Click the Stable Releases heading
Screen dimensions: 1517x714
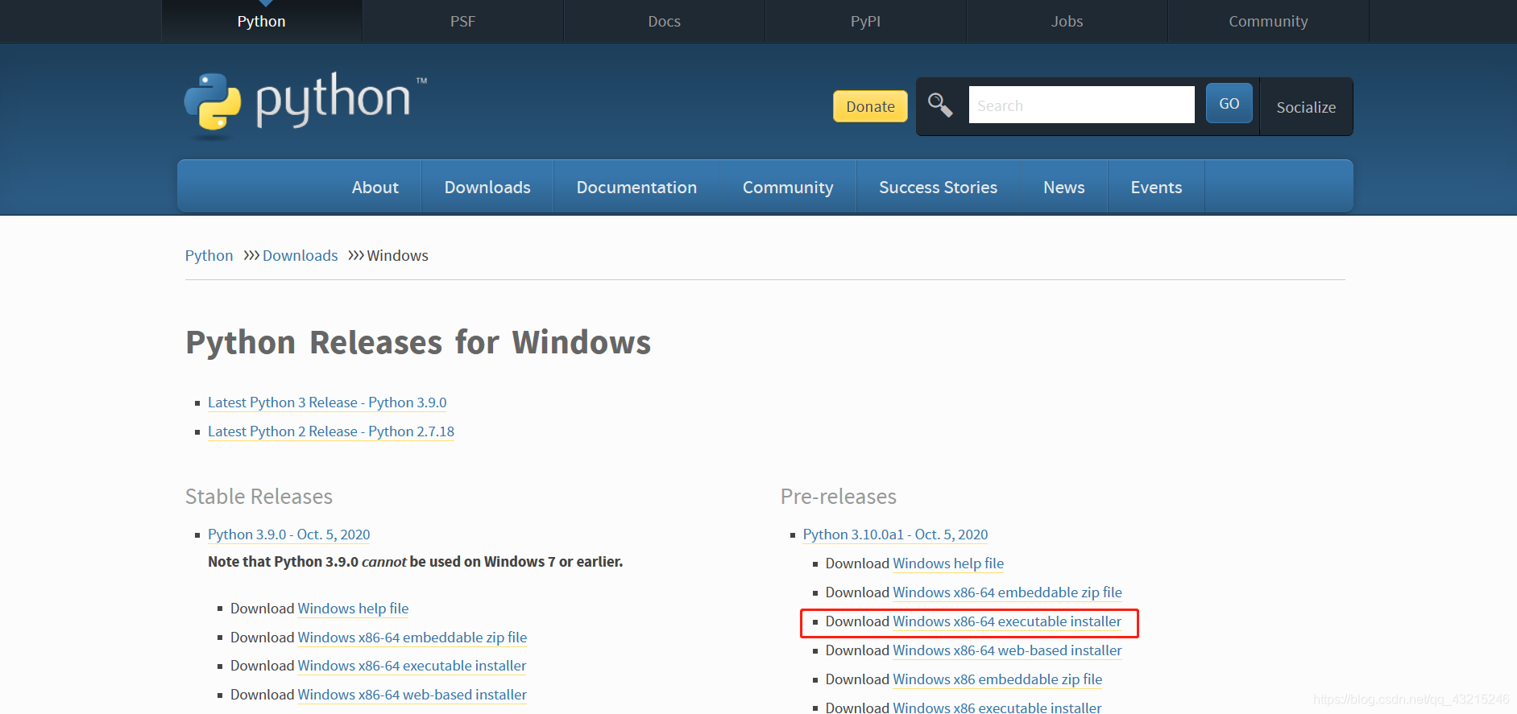tap(259, 497)
